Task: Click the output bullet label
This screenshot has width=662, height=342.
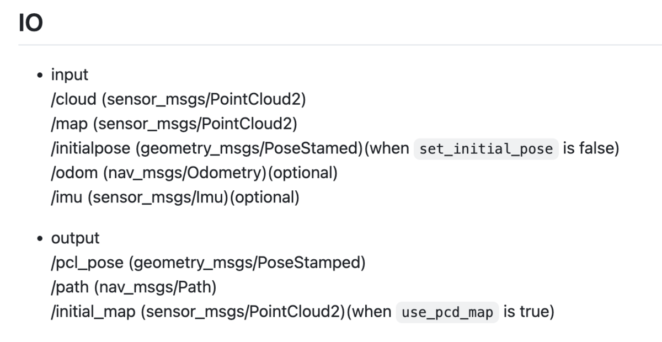Action: 76,238
